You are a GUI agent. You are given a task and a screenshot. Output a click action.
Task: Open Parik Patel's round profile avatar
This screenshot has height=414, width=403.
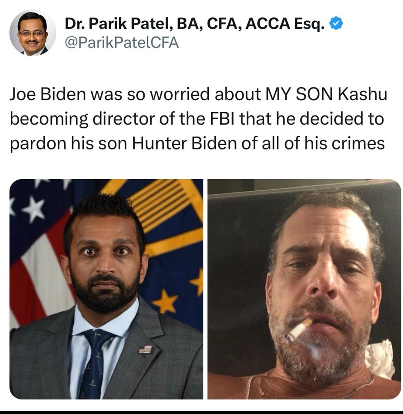33,33
